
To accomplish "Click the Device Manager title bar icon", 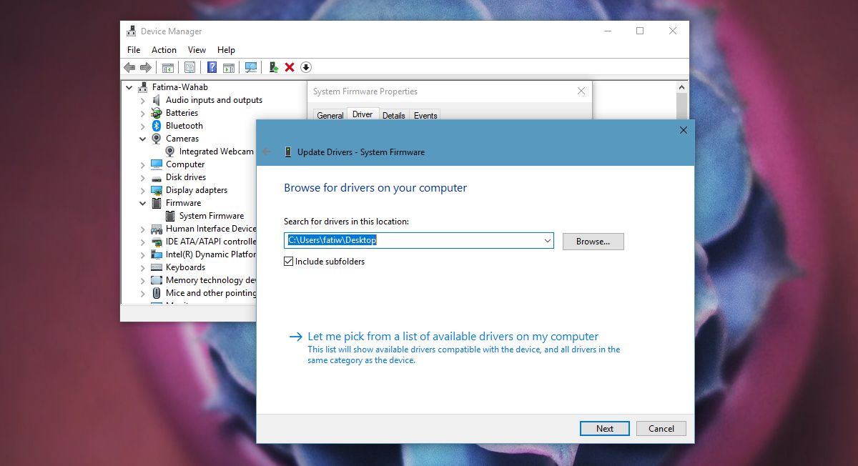I will 132,31.
